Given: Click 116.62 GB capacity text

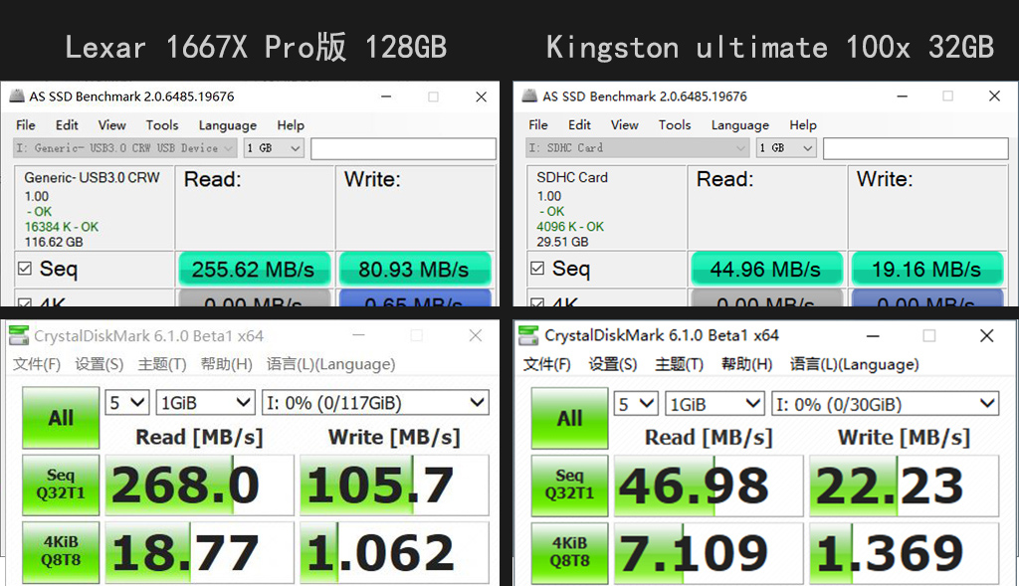Looking at the screenshot, I should click(54, 242).
